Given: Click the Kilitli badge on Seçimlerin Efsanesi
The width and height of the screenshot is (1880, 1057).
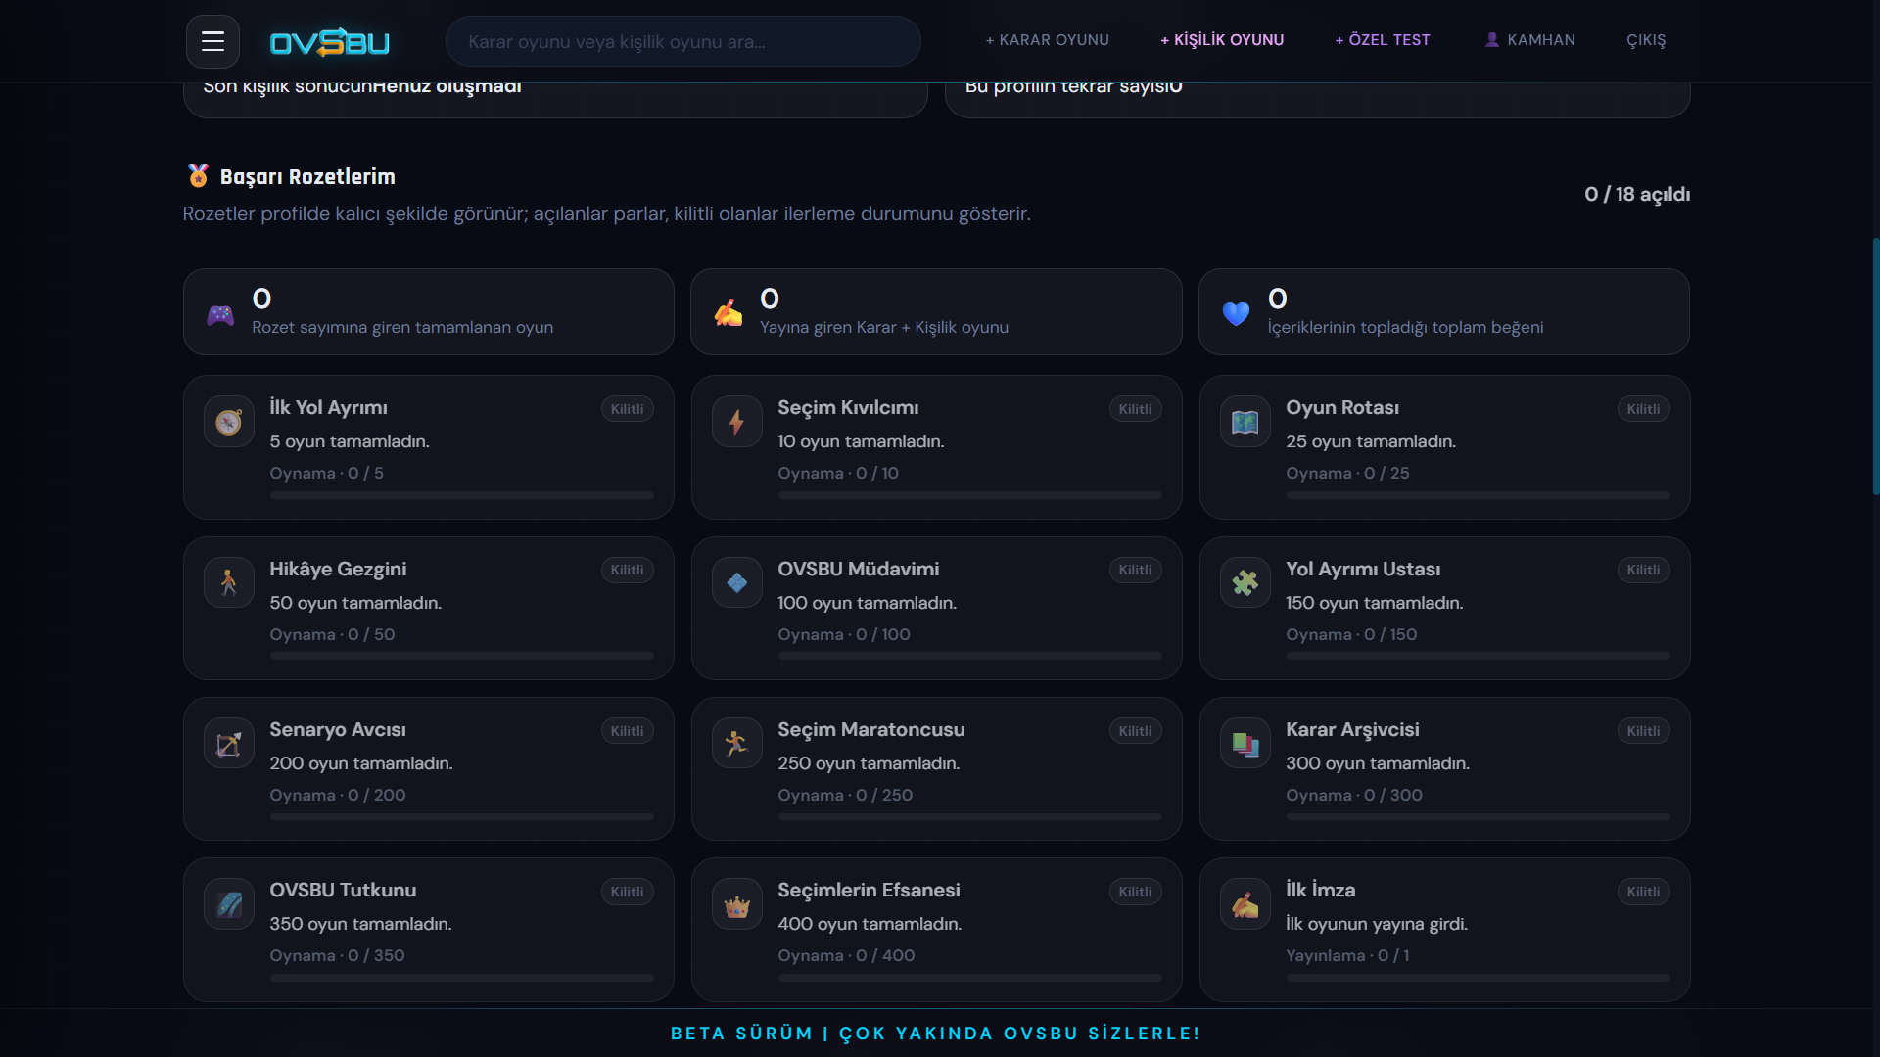Looking at the screenshot, I should coord(1136,892).
